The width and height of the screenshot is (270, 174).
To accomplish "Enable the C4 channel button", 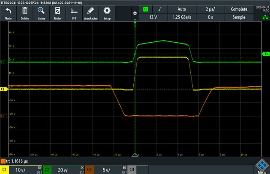I will [132, 170].
